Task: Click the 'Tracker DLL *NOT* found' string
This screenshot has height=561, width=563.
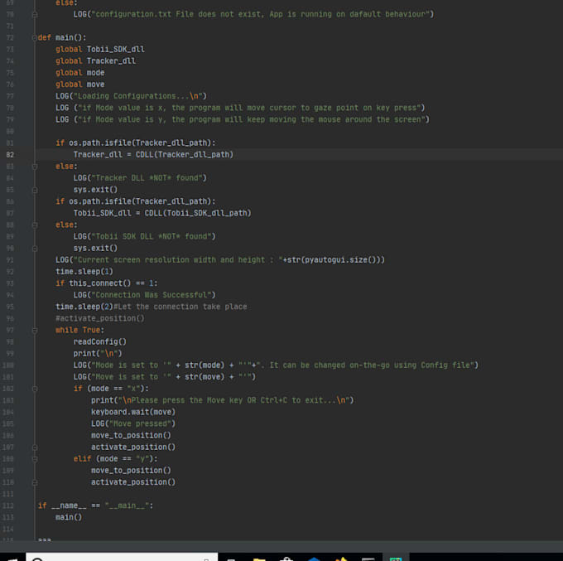Action: point(147,178)
